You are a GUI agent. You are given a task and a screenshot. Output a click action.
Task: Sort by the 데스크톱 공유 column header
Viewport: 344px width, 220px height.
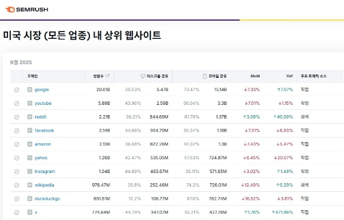143,76
